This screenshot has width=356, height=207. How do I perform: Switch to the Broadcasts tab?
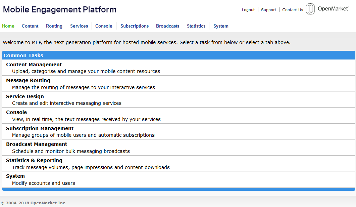(167, 26)
